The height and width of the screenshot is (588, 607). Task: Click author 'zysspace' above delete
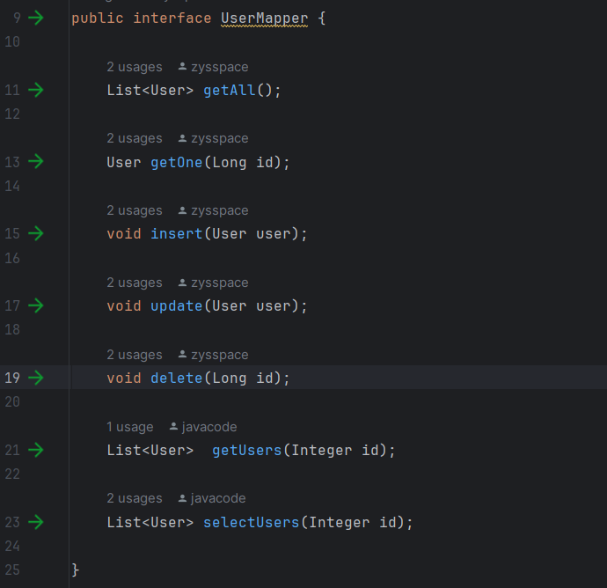pyautogui.click(x=213, y=355)
